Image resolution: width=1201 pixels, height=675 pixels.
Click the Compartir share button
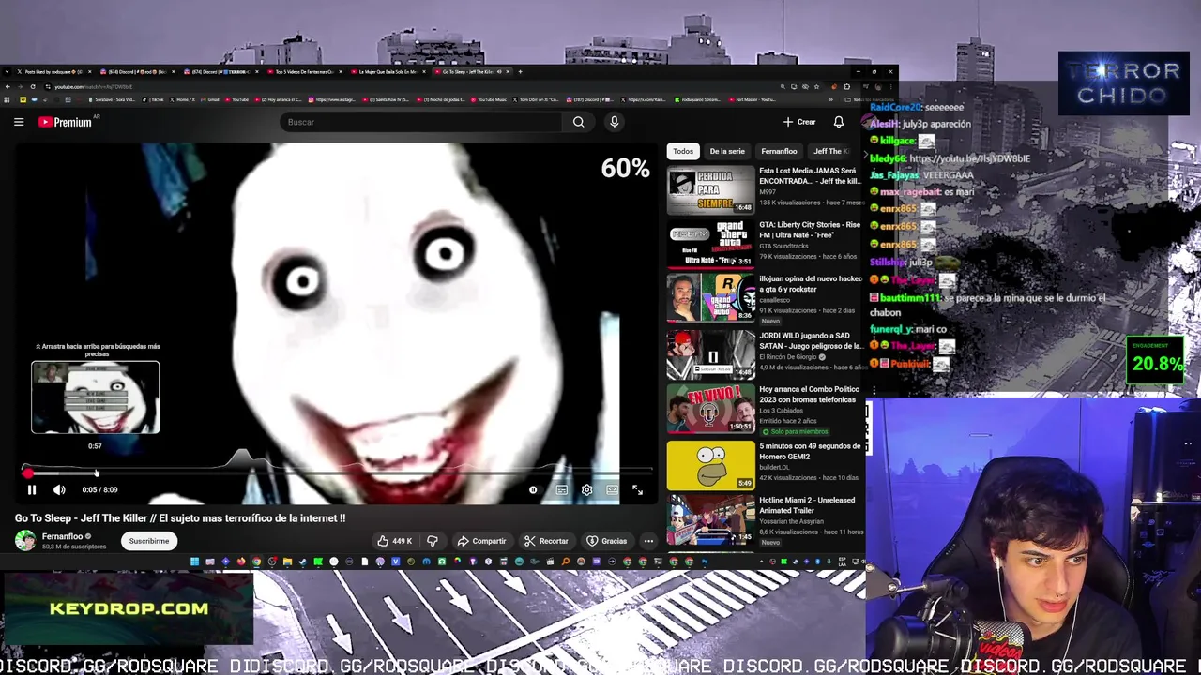tap(481, 541)
